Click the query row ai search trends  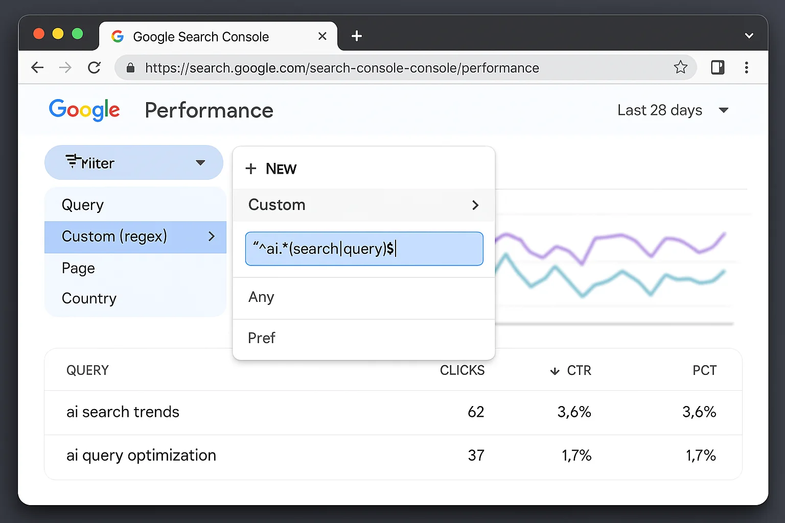123,412
